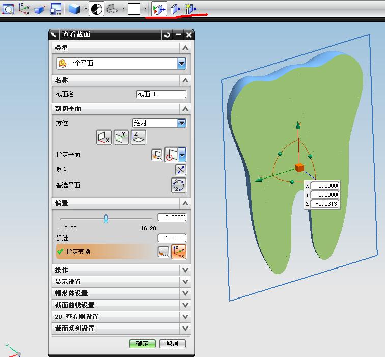The height and width of the screenshot is (357, 385).
Task: Click the small blue solid body icon
Action: [x=40, y=9]
